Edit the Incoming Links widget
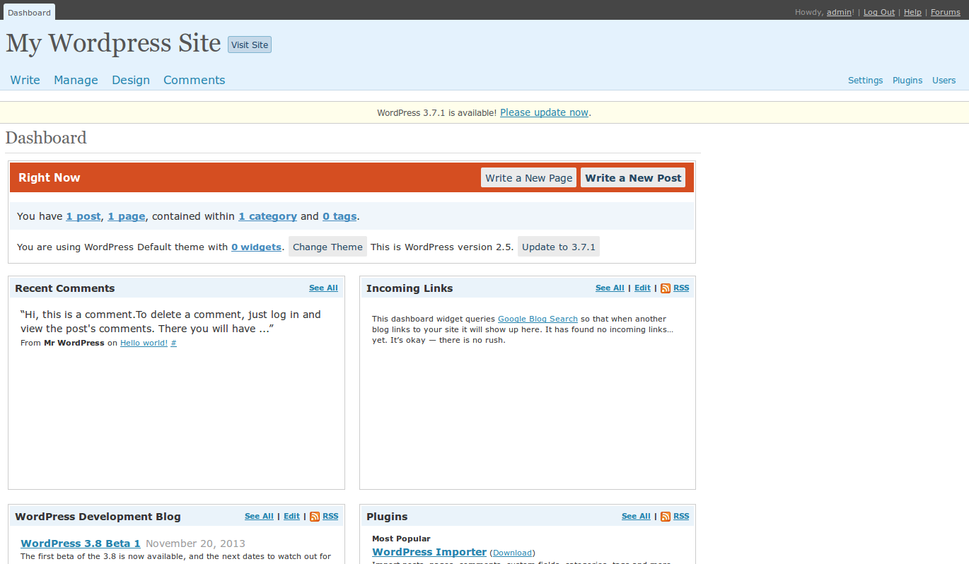Screen dimensions: 969x564 642,288
